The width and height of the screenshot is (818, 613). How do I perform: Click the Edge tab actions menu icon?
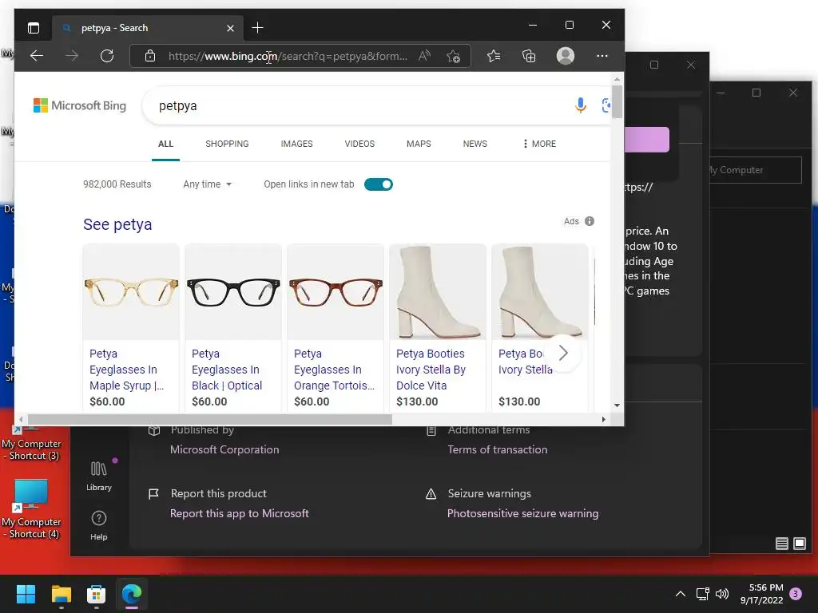[34, 28]
